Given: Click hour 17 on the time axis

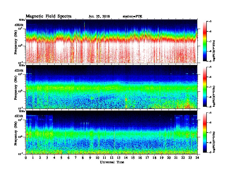Looking at the screenshot, I should click(x=147, y=158).
